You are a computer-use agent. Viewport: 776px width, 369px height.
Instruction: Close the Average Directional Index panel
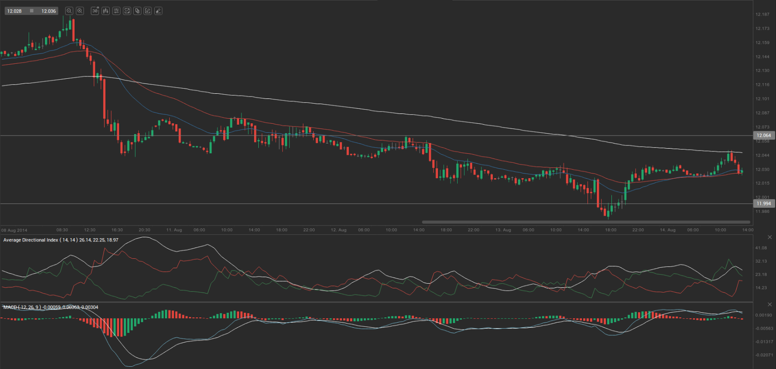(x=769, y=237)
